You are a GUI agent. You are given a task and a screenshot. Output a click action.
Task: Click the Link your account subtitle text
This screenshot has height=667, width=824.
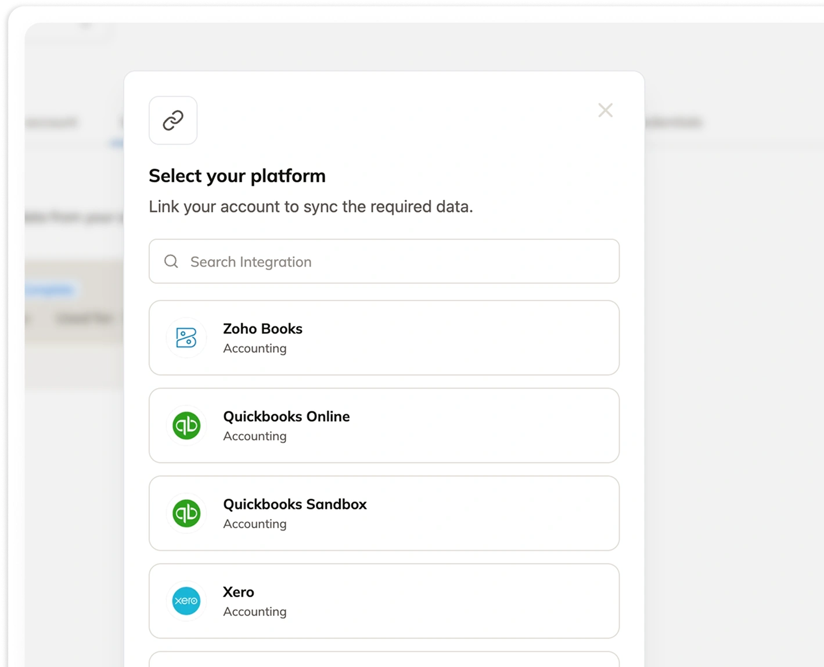coord(311,207)
